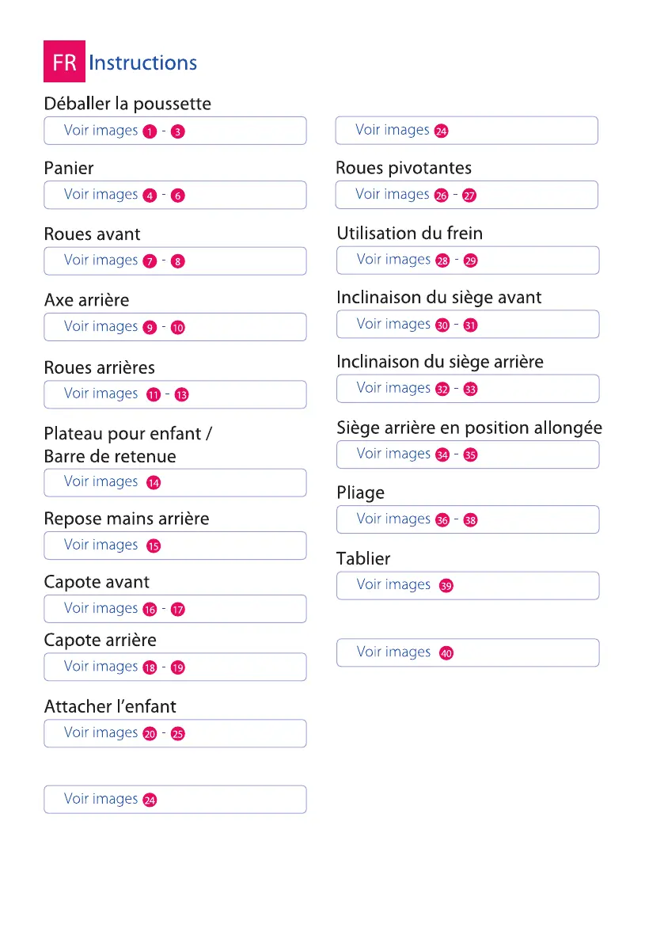
Task: Click image number 39 circle under Tablier
Action: pos(446,586)
